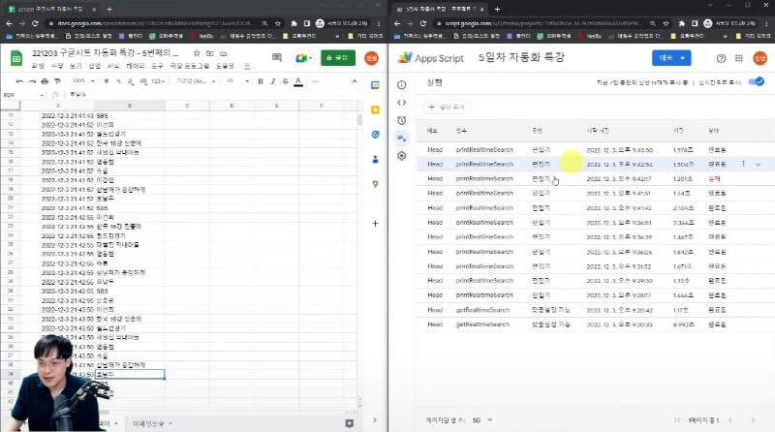Open Apps Script Triggers clock icon
This screenshot has height=432, width=775.
[401, 120]
